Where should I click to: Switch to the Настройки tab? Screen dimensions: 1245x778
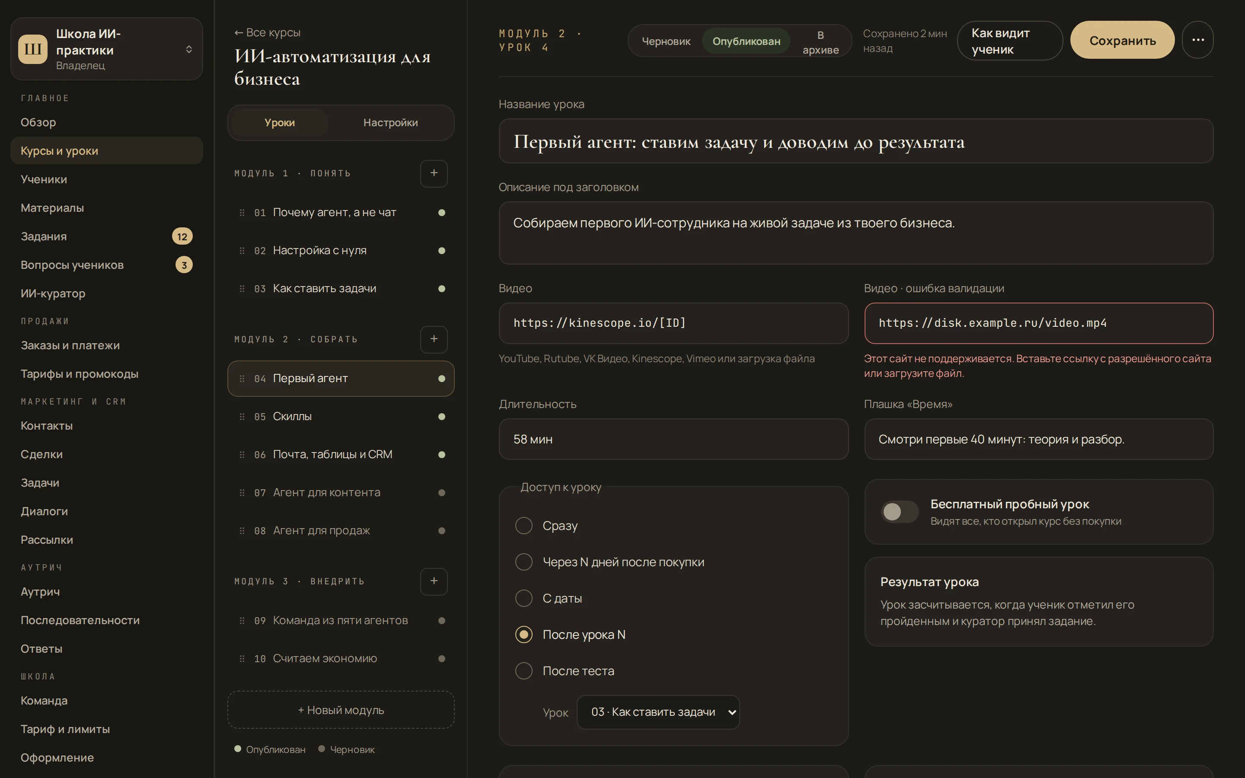click(390, 122)
